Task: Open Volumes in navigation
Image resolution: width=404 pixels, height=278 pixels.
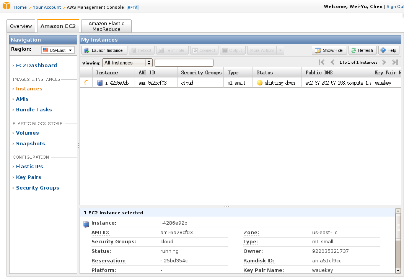Action: point(27,133)
